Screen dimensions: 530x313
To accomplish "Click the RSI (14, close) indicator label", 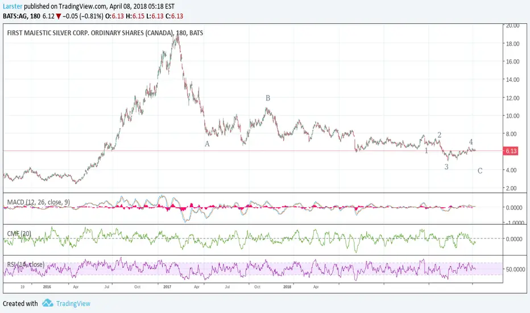I will [26, 264].
